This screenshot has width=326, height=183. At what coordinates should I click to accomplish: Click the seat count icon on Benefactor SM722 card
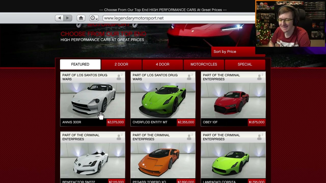(x=119, y=137)
